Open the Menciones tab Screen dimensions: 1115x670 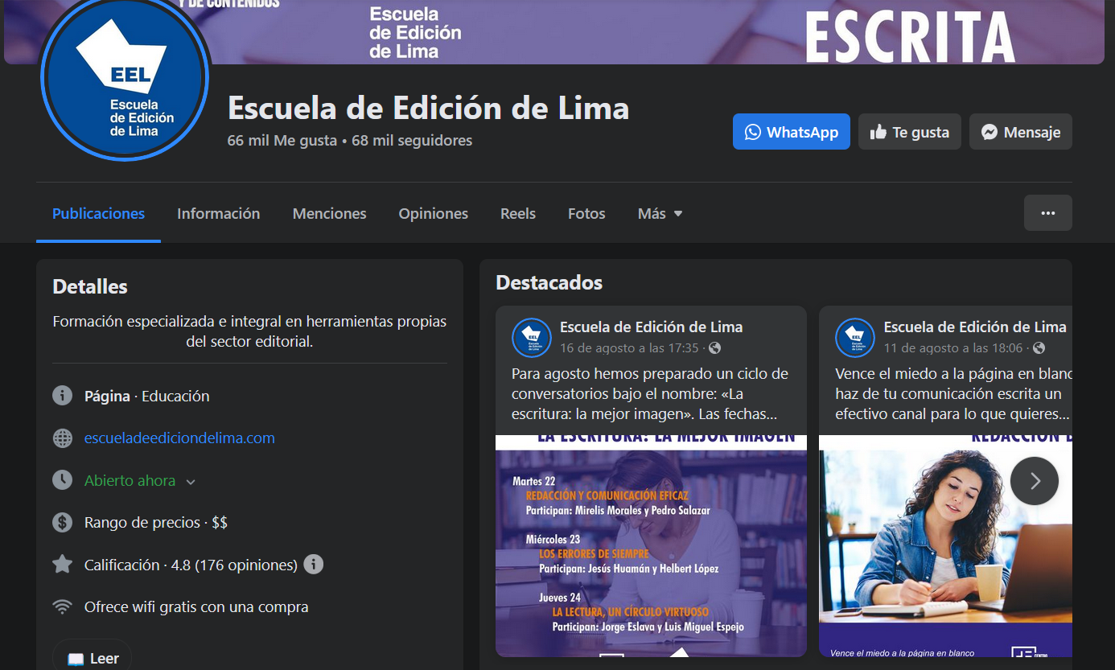point(329,213)
